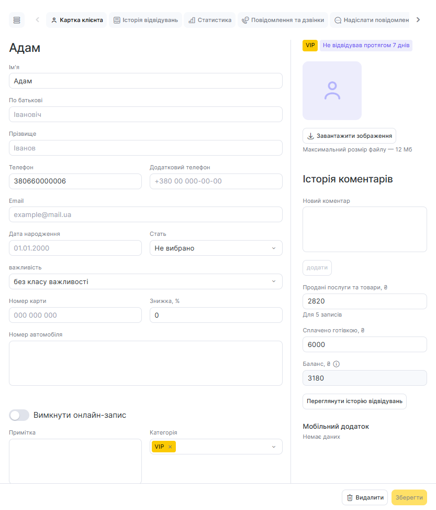Open the hamburger menu icon

pyautogui.click(x=17, y=20)
